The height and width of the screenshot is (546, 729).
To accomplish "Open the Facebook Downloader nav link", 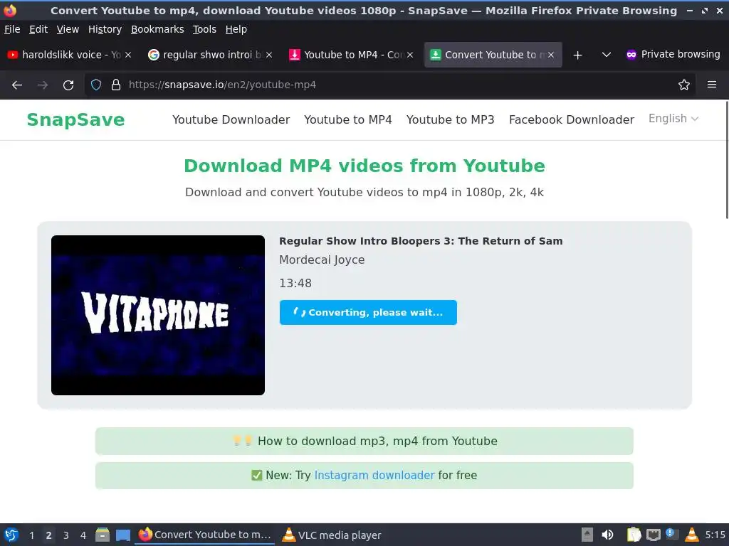I will pyautogui.click(x=572, y=119).
